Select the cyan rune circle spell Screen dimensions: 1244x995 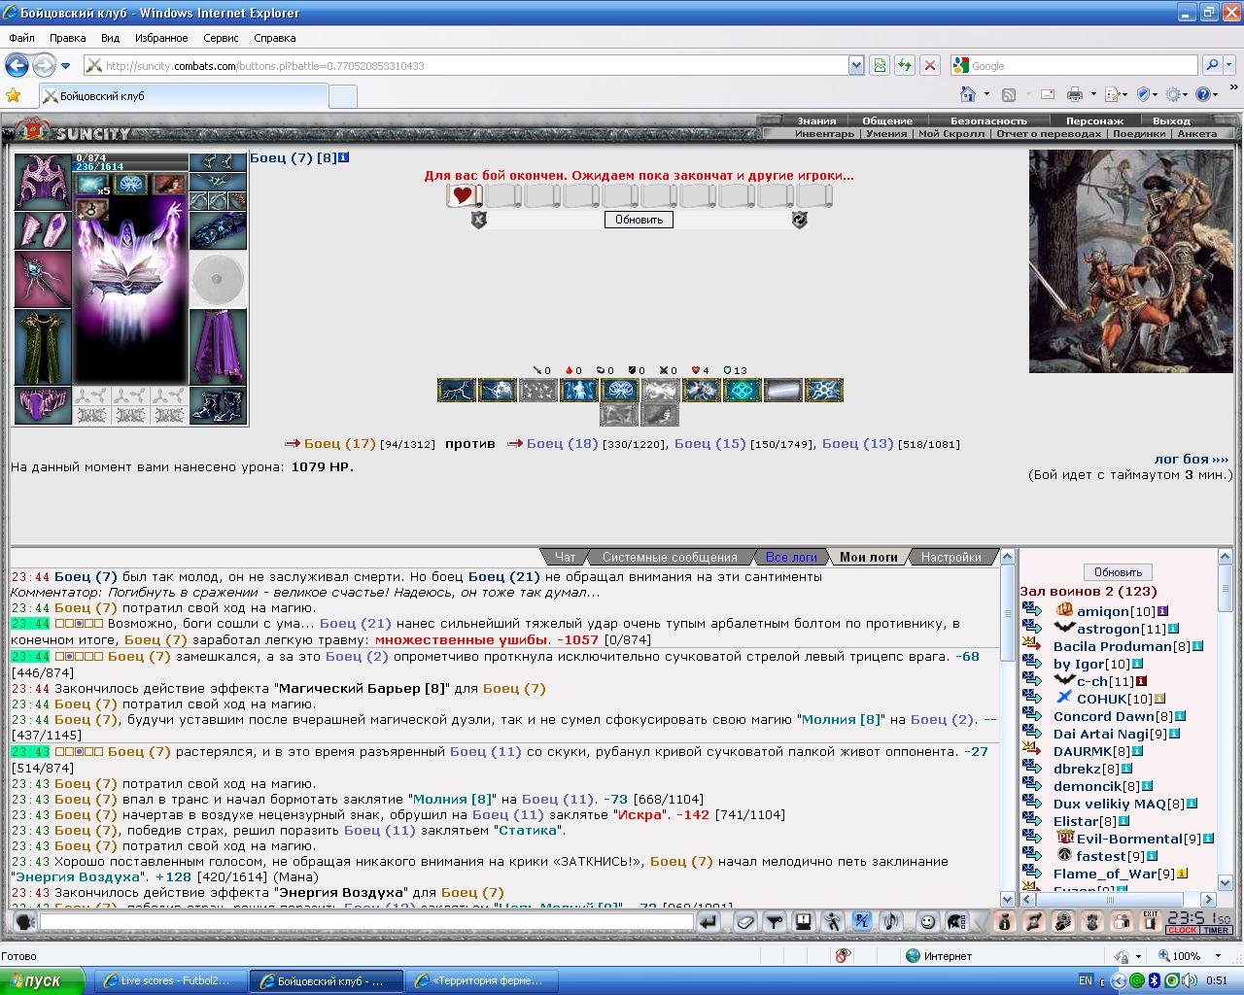pyautogui.click(x=743, y=391)
